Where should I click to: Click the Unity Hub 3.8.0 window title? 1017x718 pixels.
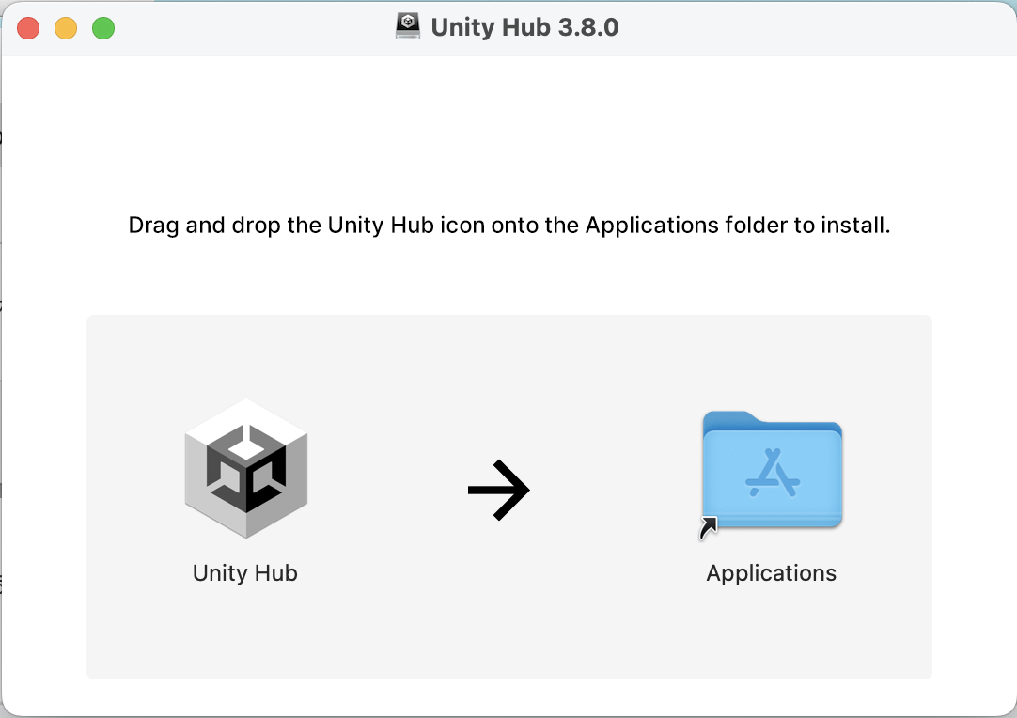(x=526, y=26)
